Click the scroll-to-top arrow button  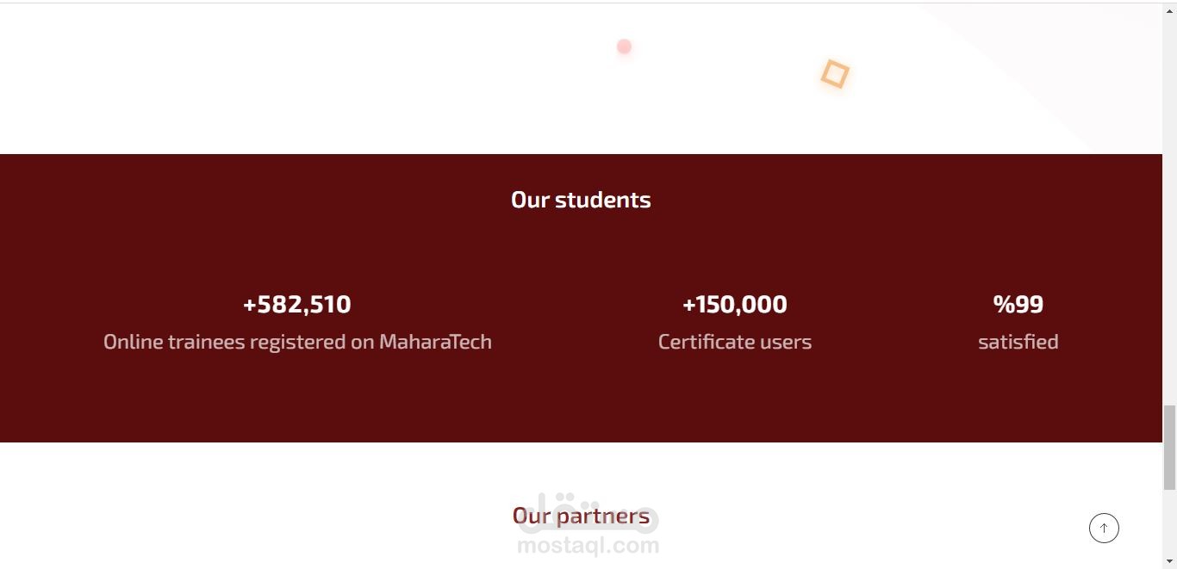coord(1104,528)
